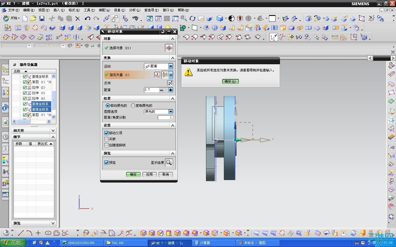Collapse the 结果 section
The height and width of the screenshot is (247, 396).
pyautogui.click(x=173, y=99)
